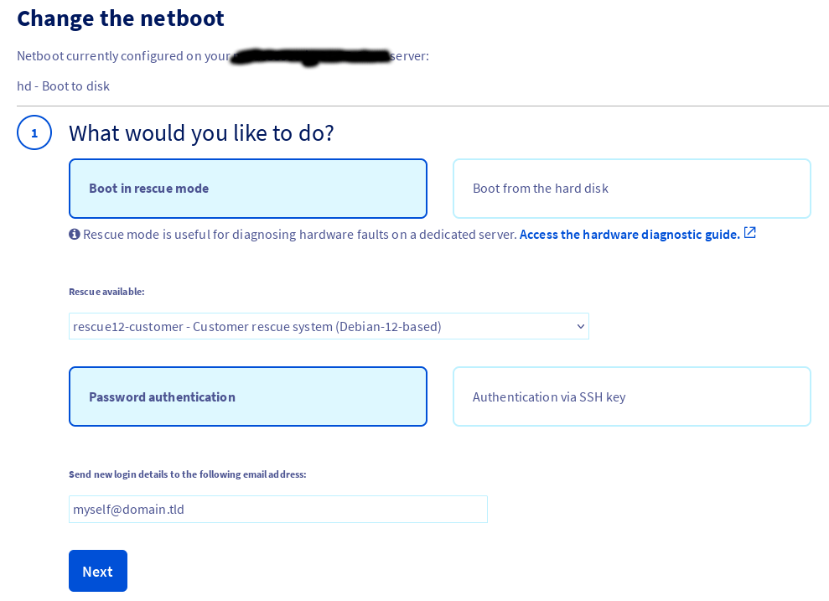Click the blacked-out server name

(311, 56)
